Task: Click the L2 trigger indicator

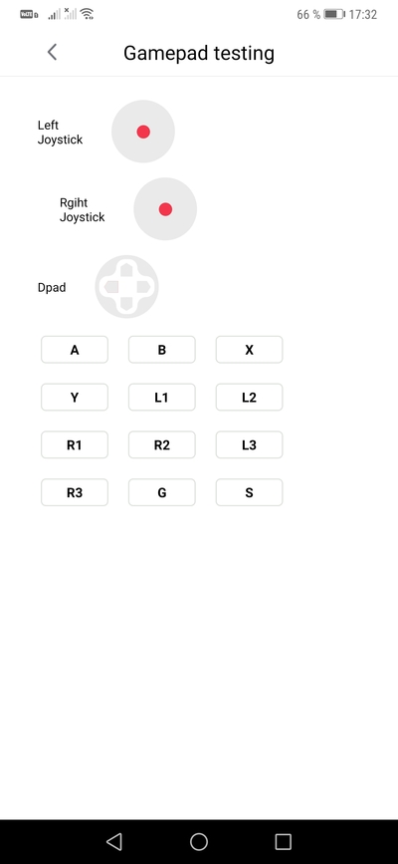Action: pos(250,398)
